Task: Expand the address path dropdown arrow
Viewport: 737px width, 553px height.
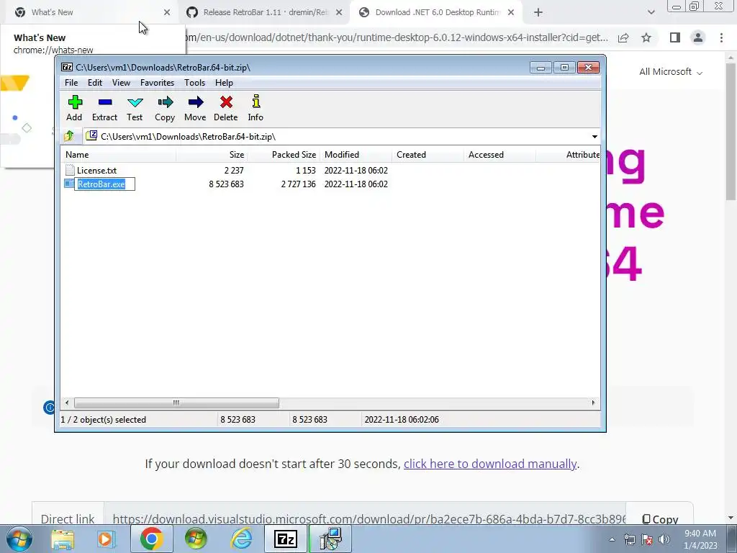Action: click(x=594, y=137)
